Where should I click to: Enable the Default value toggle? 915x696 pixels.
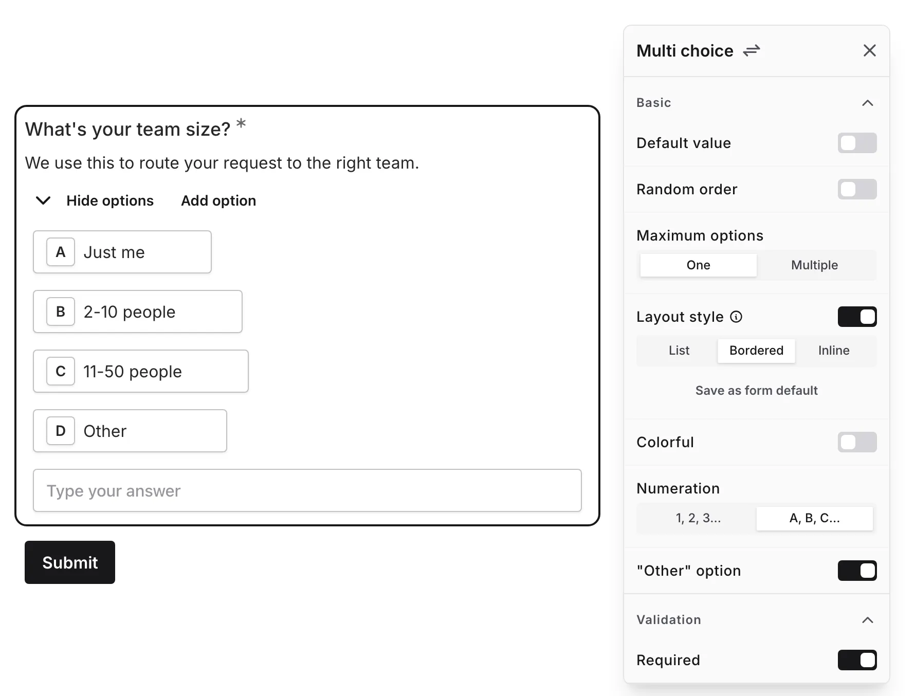[857, 143]
